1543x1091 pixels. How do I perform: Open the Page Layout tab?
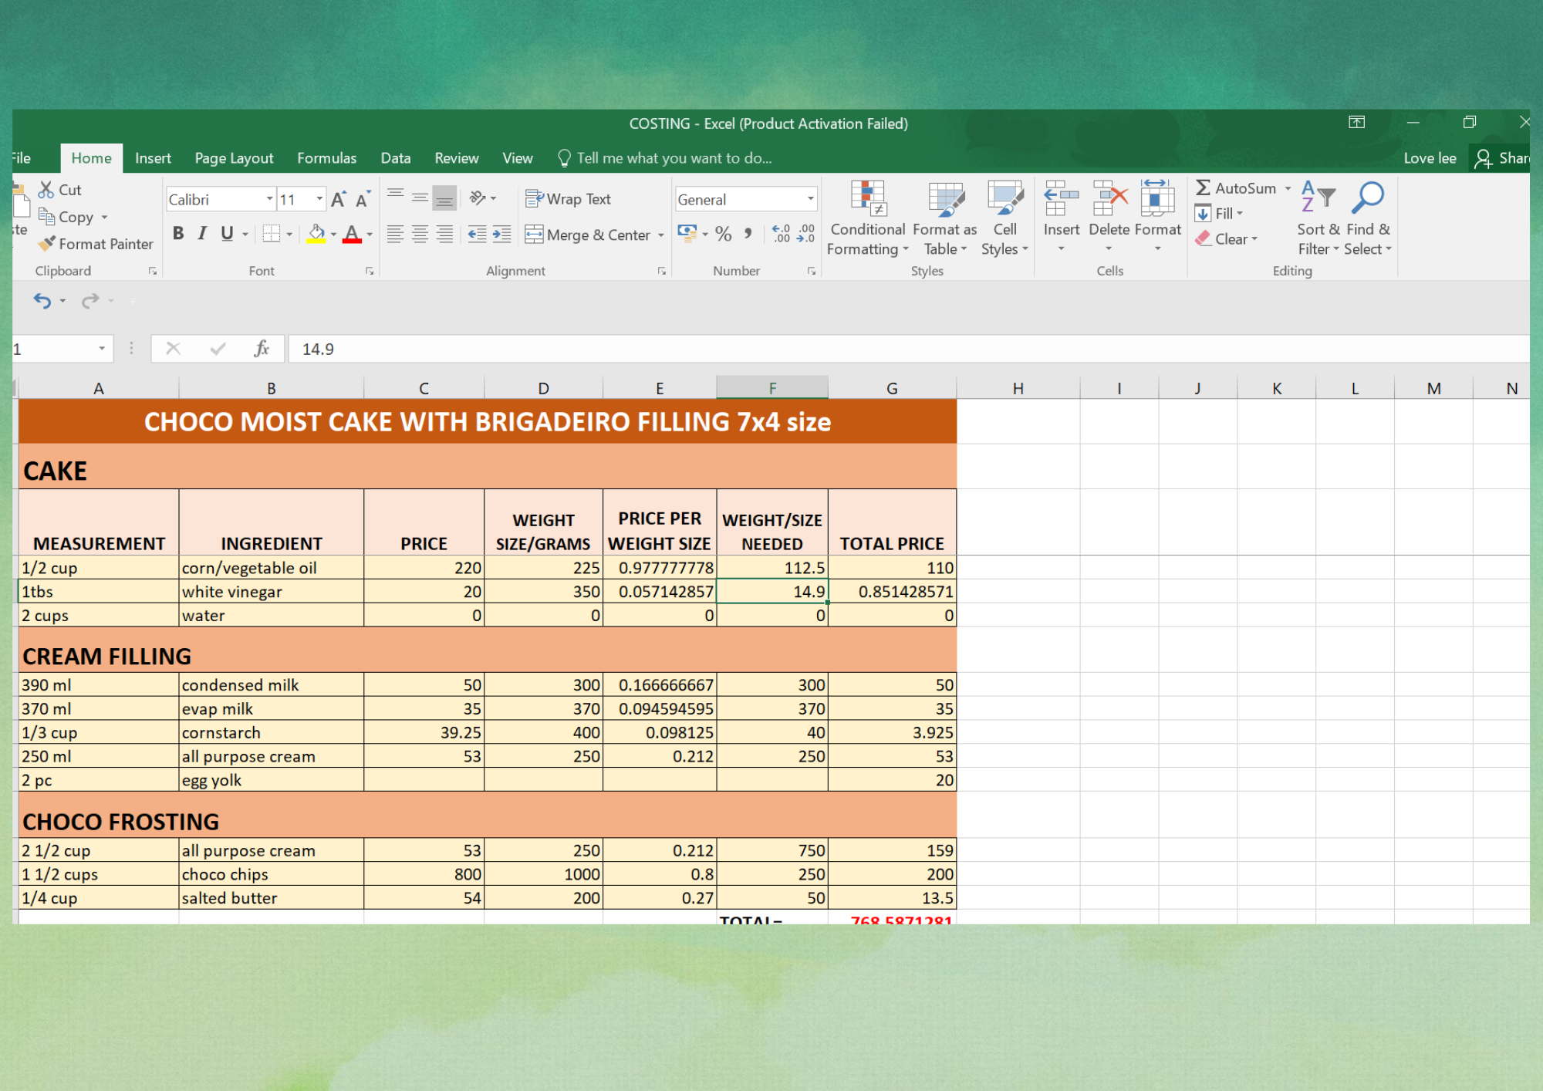[234, 158]
